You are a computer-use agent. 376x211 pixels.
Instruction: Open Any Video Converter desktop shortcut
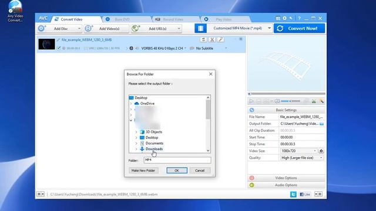click(15, 12)
